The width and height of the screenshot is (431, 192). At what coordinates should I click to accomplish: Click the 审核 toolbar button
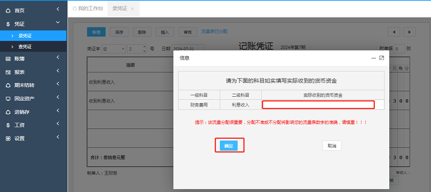pos(188,32)
